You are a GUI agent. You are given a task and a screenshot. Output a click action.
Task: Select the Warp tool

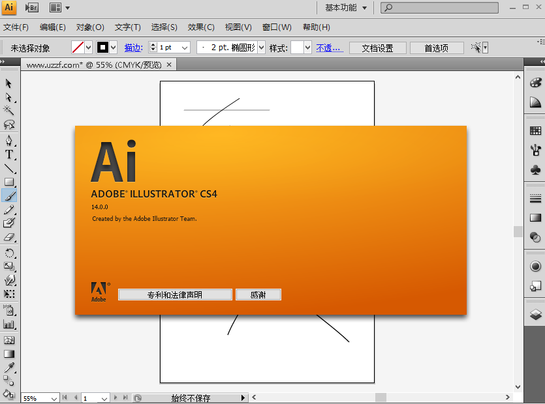8,280
